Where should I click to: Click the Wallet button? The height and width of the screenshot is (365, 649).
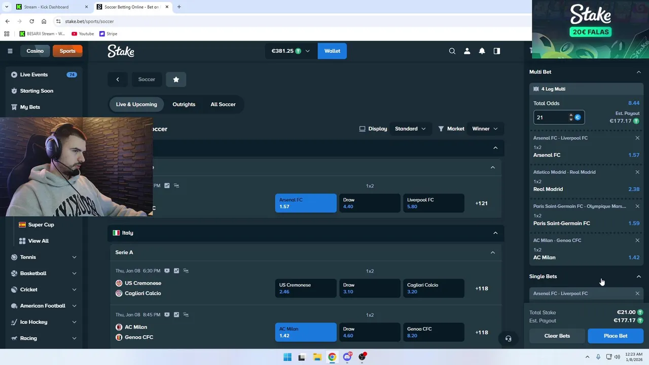pyautogui.click(x=332, y=51)
